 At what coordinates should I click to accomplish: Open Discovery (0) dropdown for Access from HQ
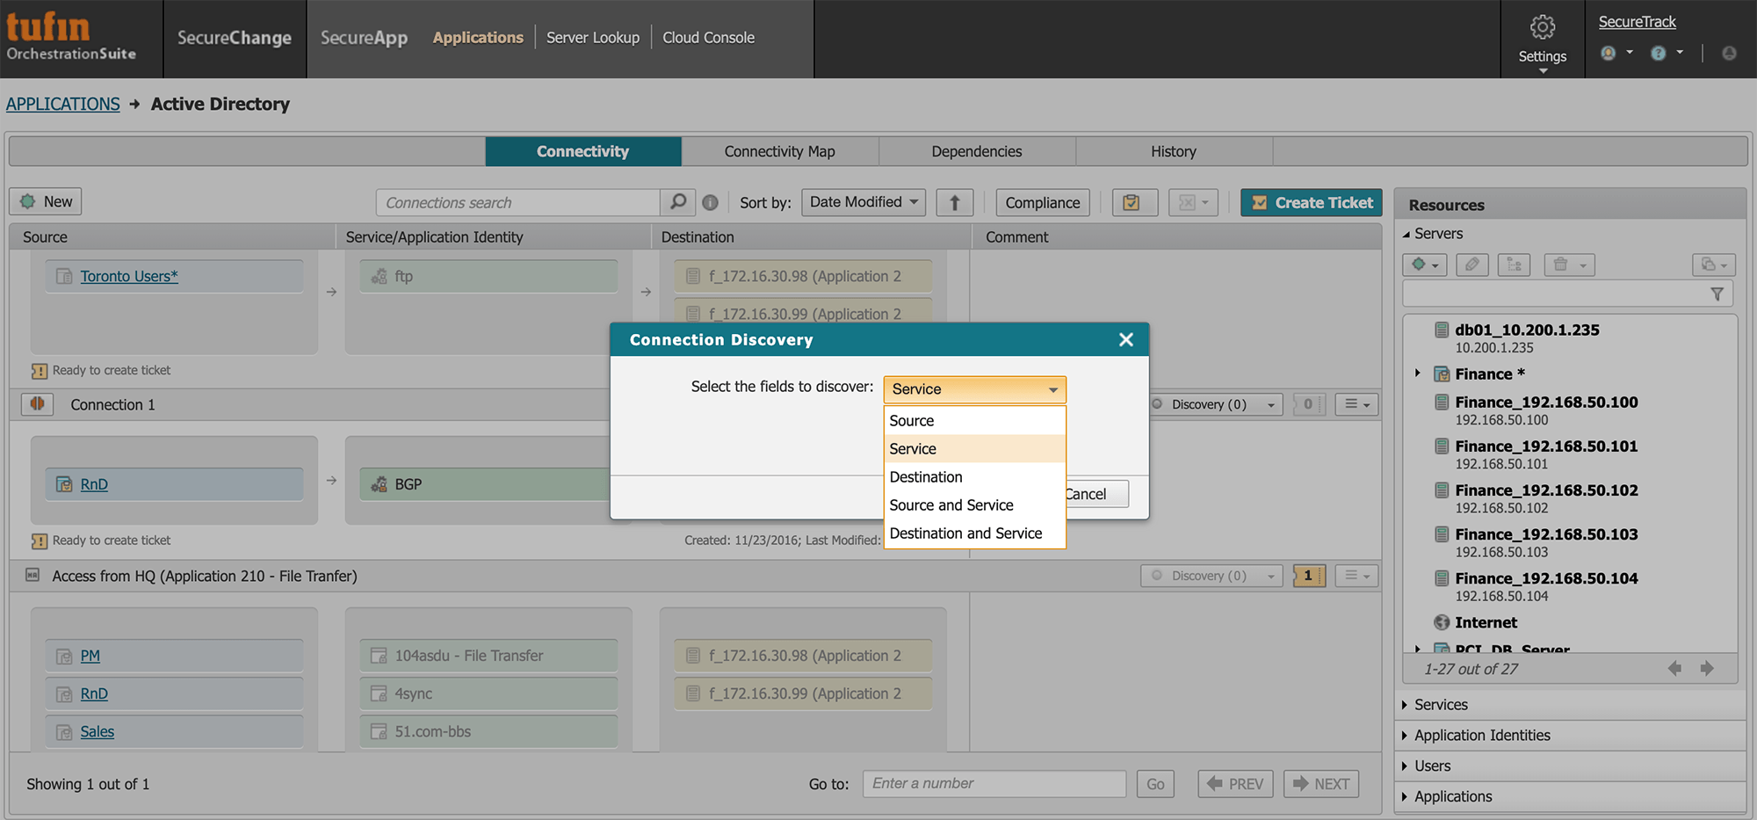pyautogui.click(x=1211, y=576)
